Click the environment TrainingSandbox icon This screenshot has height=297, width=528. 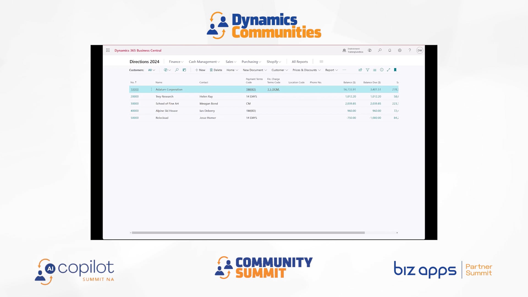[x=344, y=50]
